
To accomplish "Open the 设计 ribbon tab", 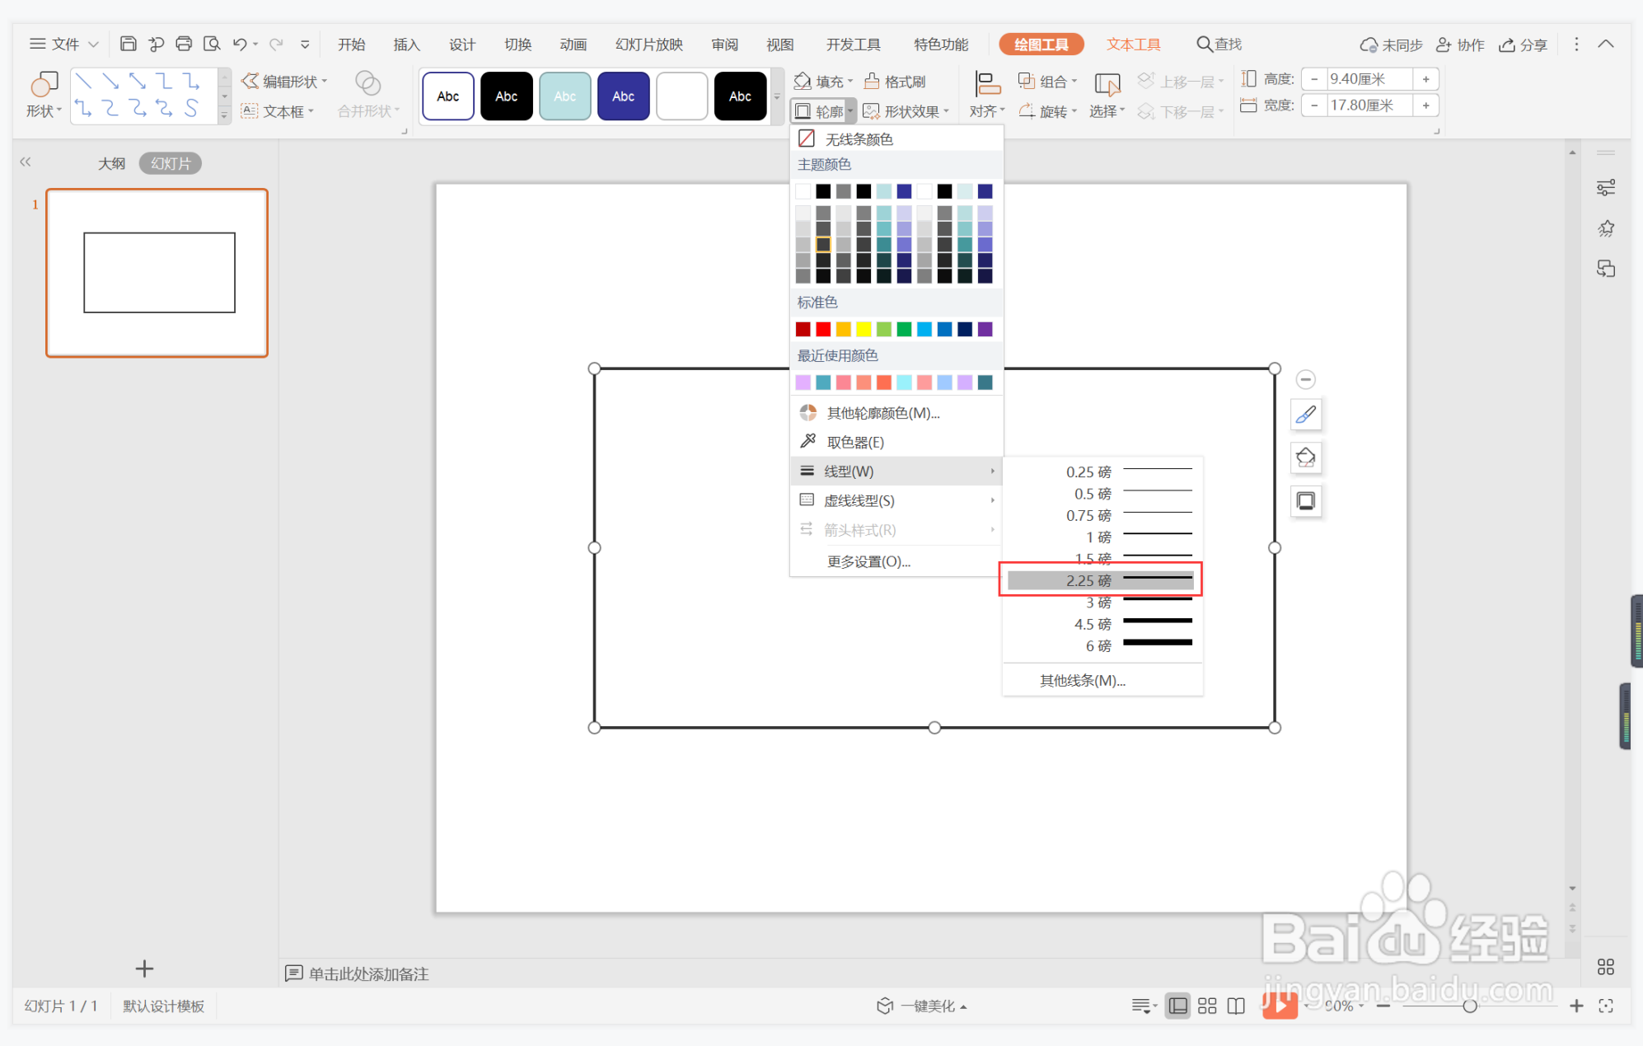I will [x=461, y=44].
